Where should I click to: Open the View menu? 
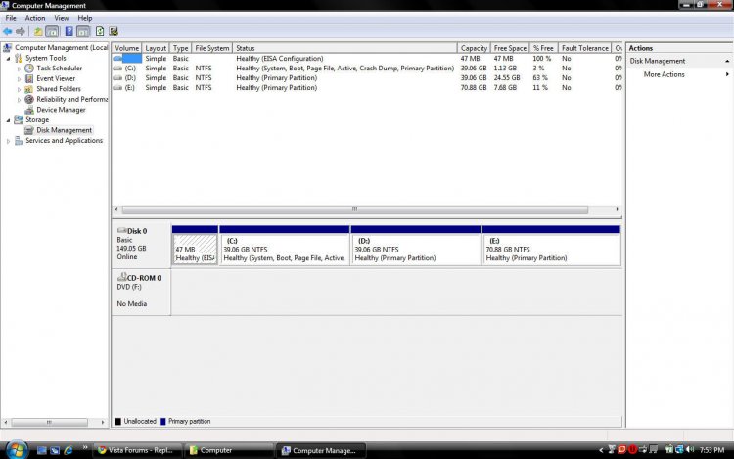point(62,18)
